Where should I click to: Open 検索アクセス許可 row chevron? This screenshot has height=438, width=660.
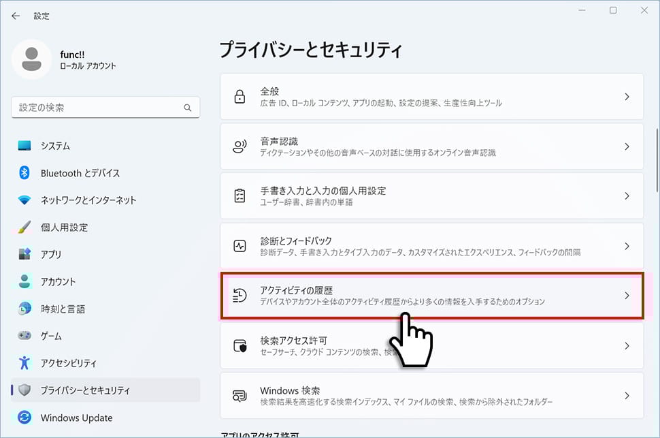coord(627,345)
